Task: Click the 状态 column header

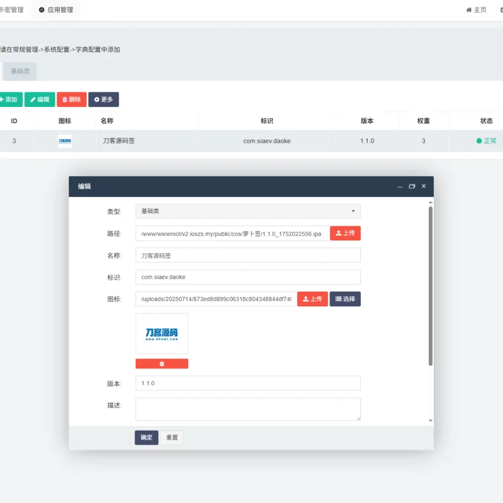Action: (486, 121)
